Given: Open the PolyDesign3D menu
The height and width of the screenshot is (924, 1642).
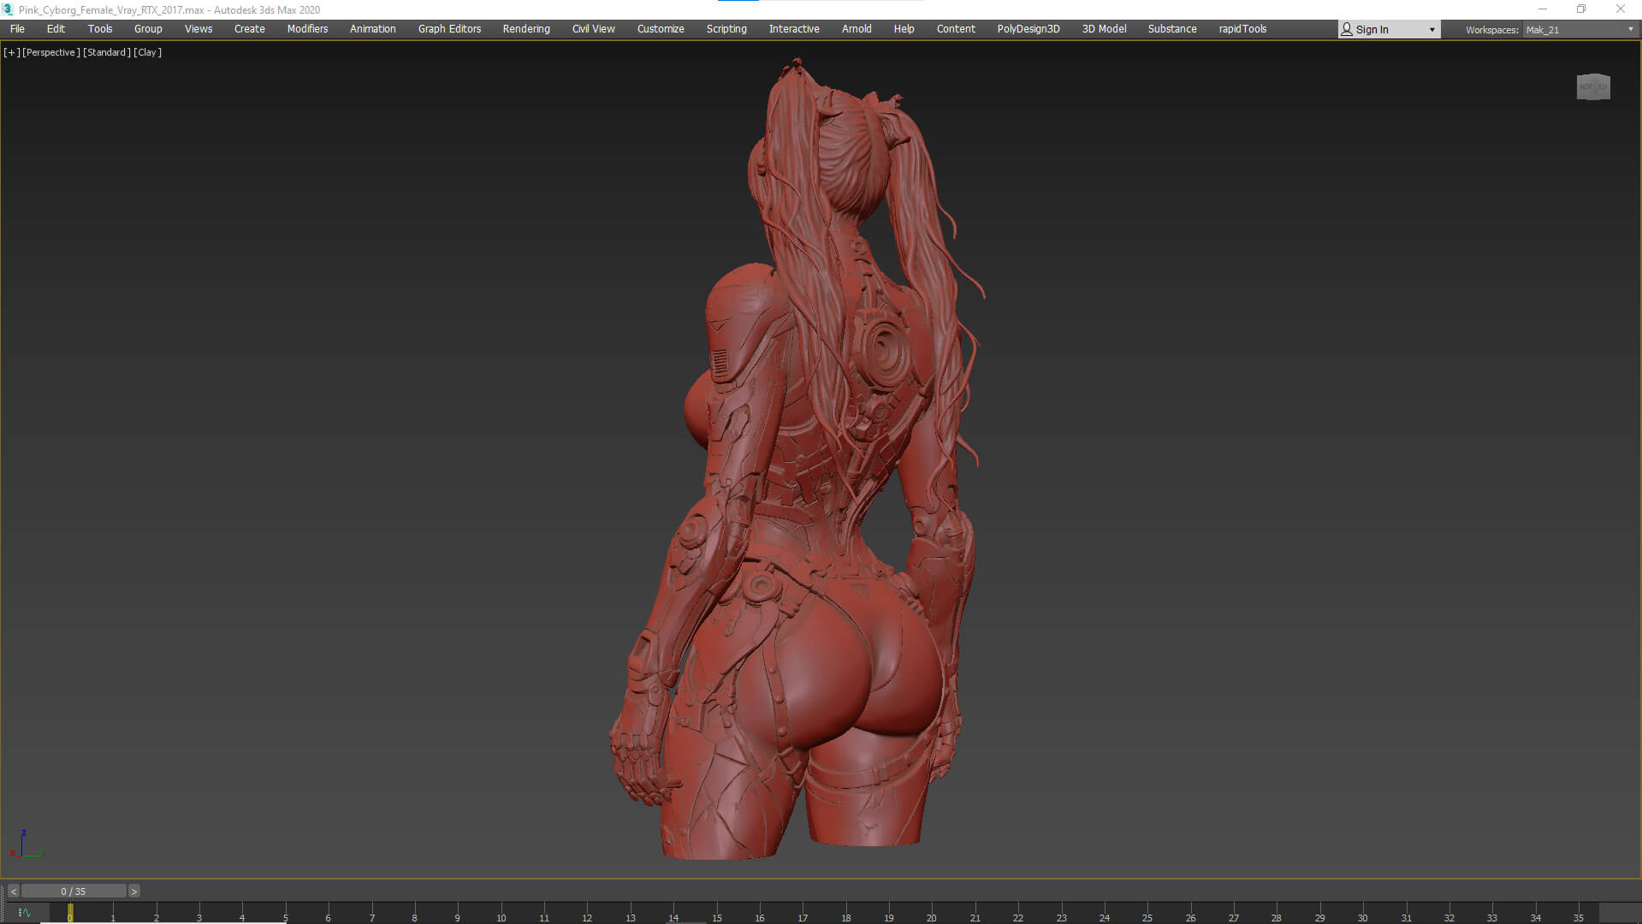Looking at the screenshot, I should pos(1028,29).
